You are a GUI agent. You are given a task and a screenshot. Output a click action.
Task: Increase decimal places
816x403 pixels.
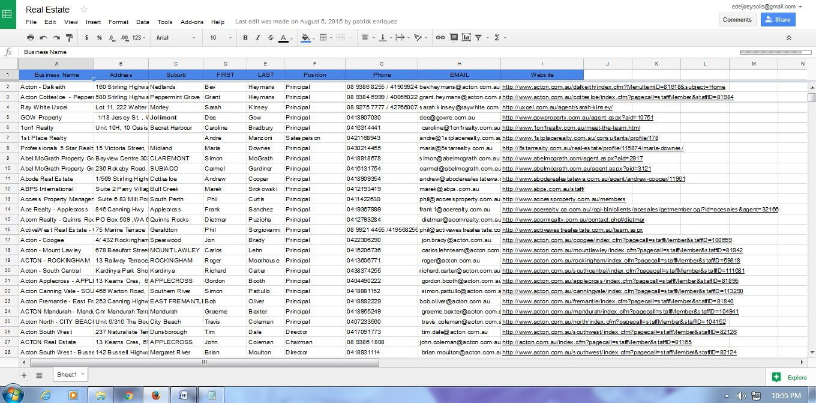(124, 37)
